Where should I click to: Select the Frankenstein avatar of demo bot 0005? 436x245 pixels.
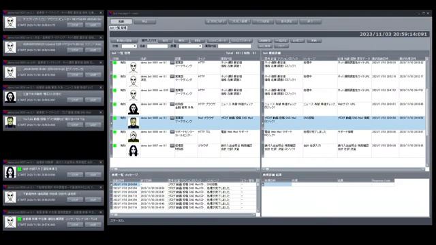[134, 123]
